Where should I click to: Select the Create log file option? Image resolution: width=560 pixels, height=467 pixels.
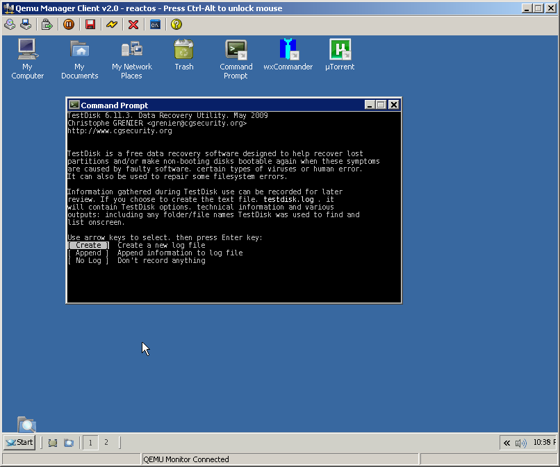tap(88, 245)
